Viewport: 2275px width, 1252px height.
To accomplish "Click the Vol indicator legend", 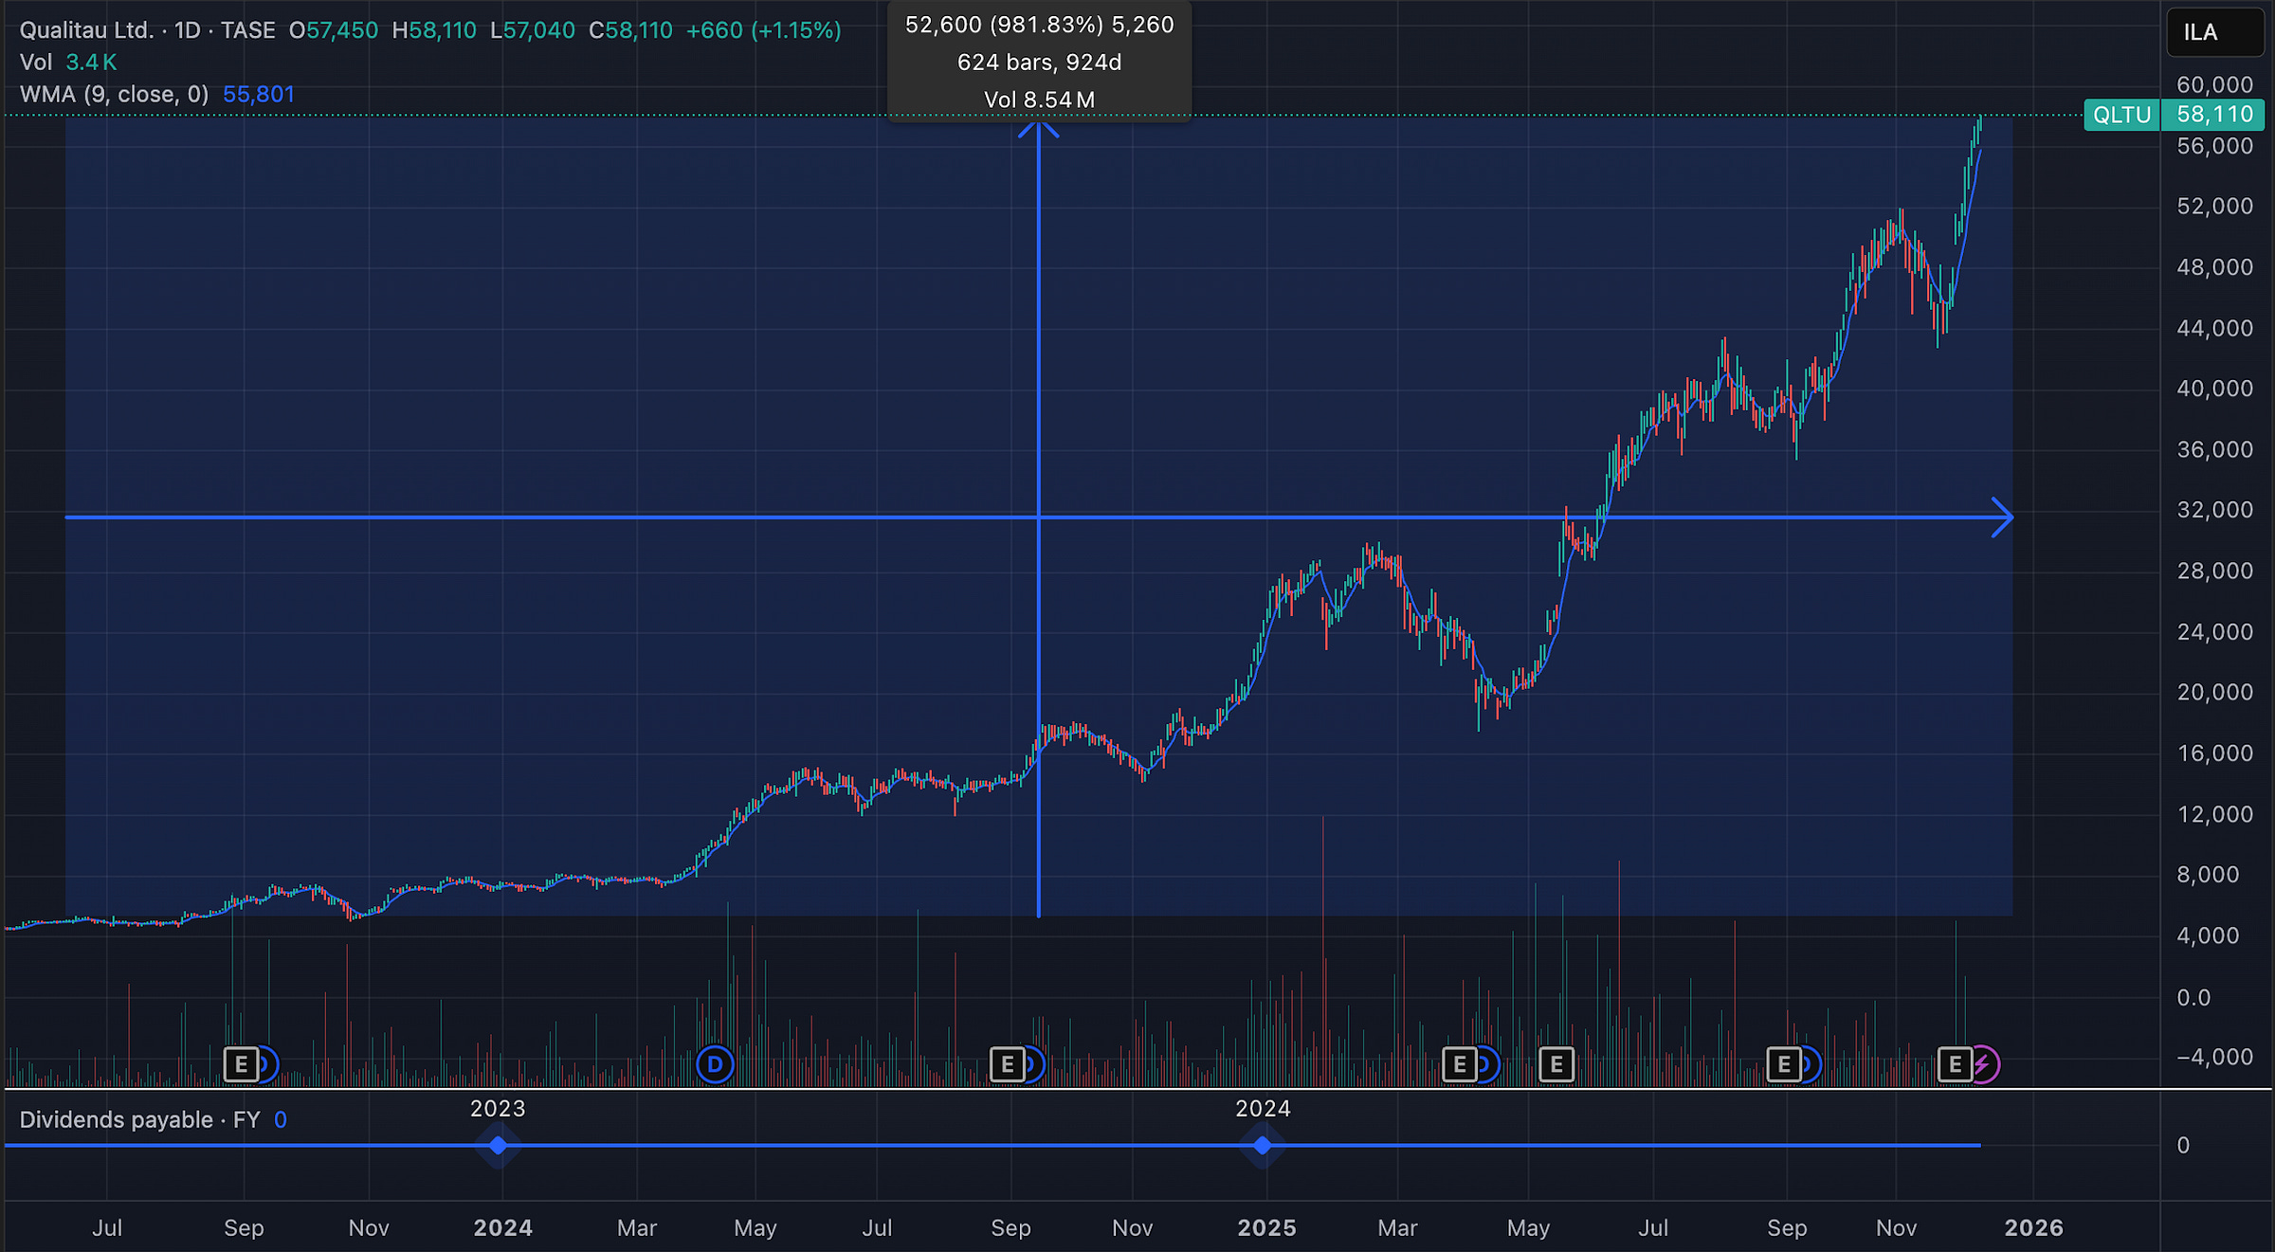I will point(36,63).
